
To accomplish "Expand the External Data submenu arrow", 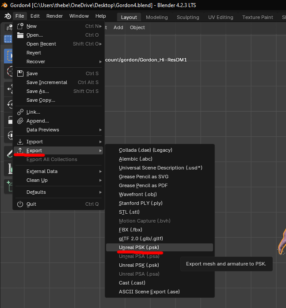I will coord(100,172).
